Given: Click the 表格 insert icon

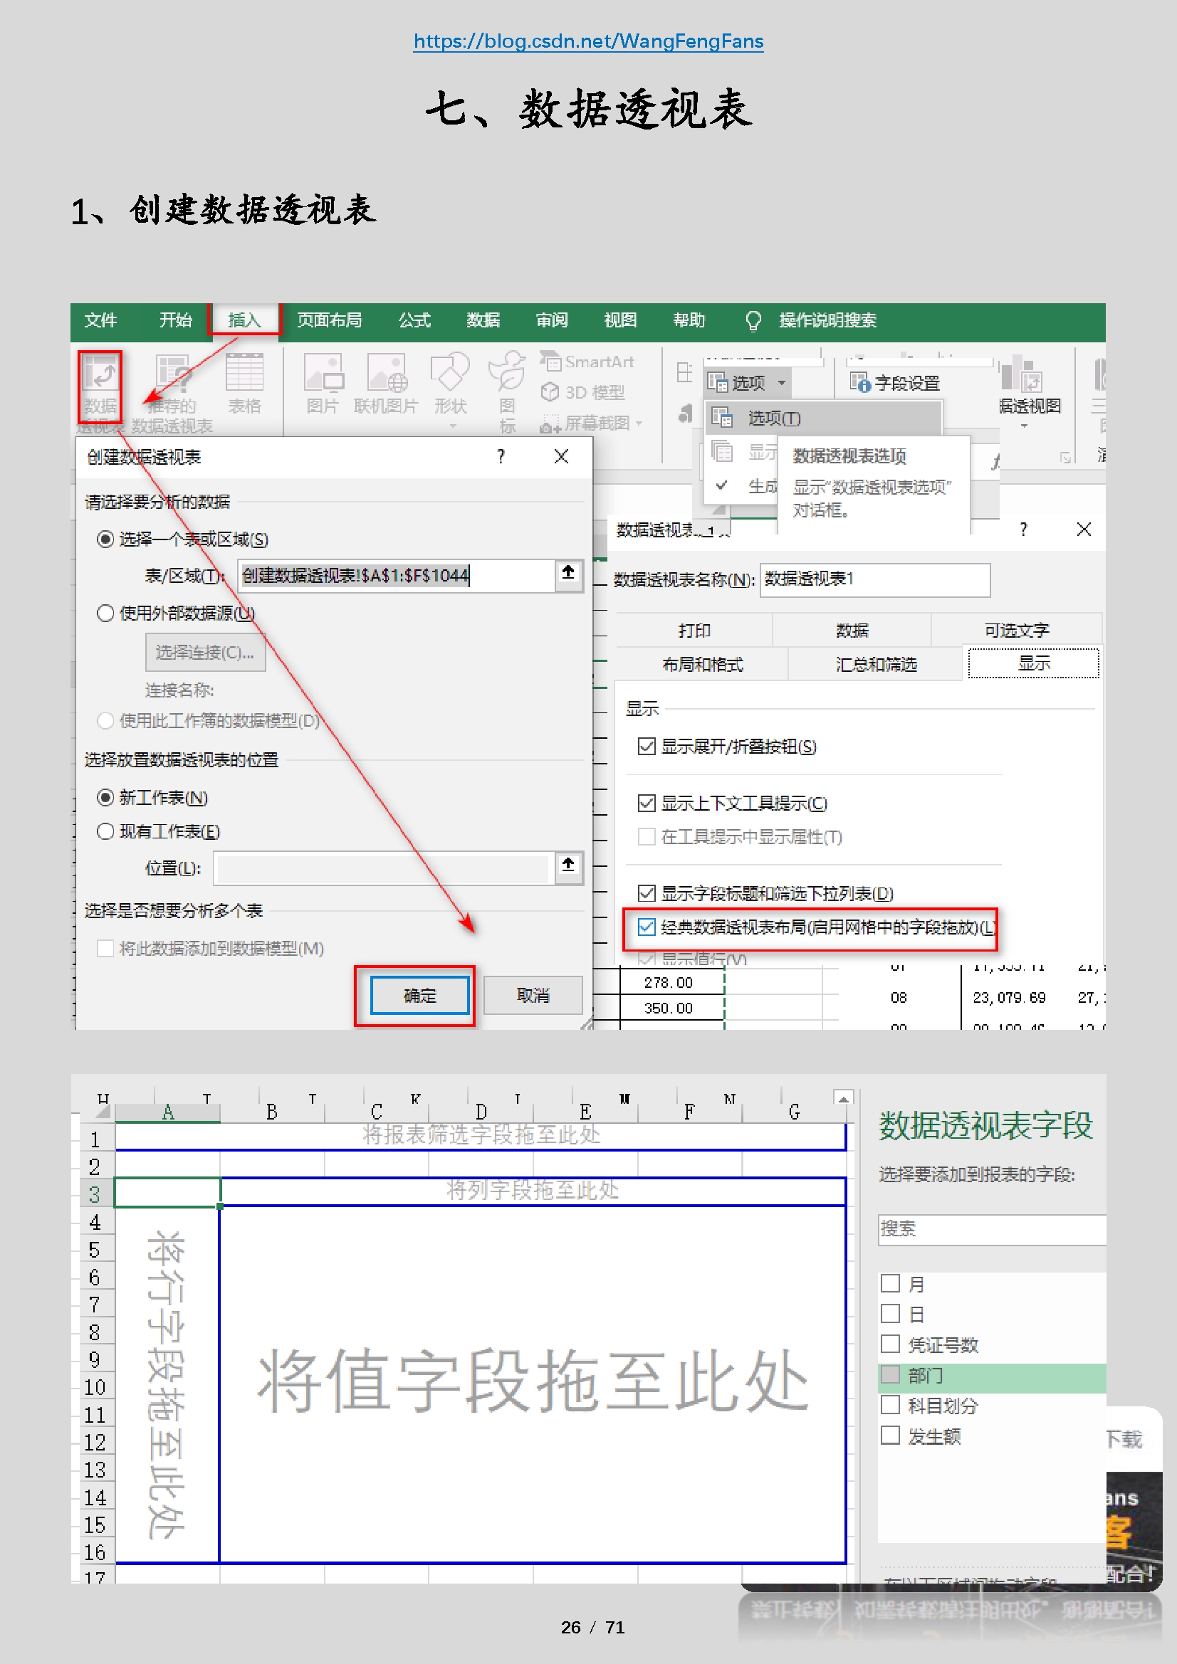Looking at the screenshot, I should [x=244, y=384].
